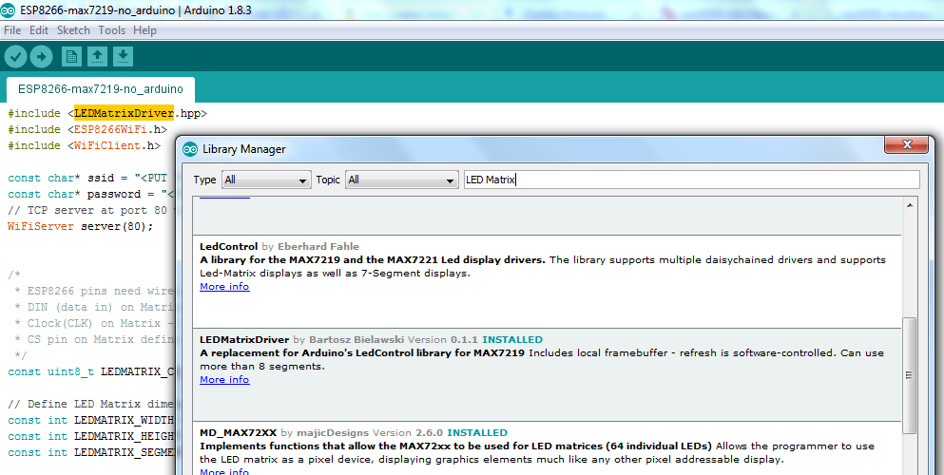The width and height of the screenshot is (944, 475).
Task: Click INSTALLED label on LEDMatrixDriver entry
Action: tap(512, 340)
